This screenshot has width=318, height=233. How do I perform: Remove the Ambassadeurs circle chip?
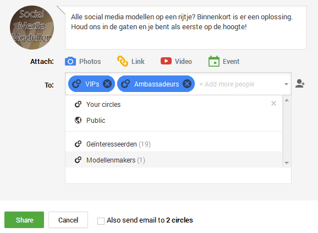point(187,84)
